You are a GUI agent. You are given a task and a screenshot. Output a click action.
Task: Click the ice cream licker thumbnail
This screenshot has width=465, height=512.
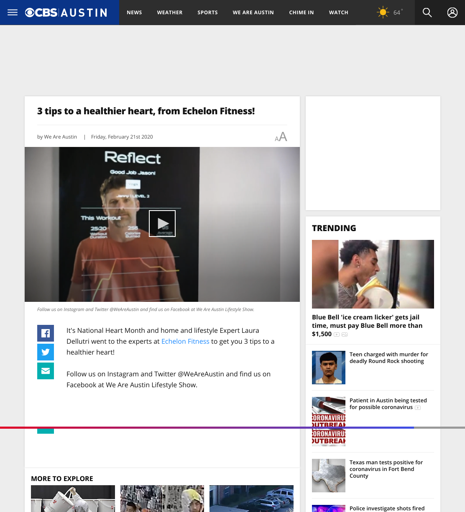coord(373,274)
